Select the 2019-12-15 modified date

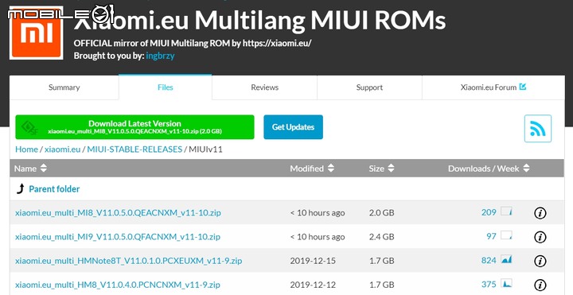(313, 261)
